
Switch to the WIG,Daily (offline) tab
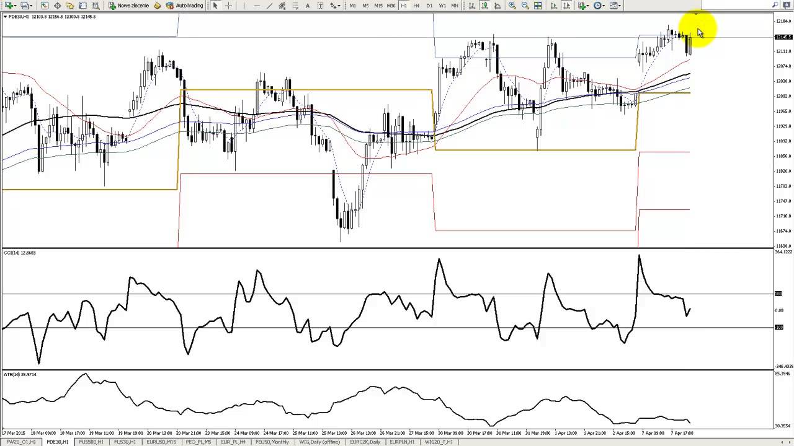click(x=319, y=442)
